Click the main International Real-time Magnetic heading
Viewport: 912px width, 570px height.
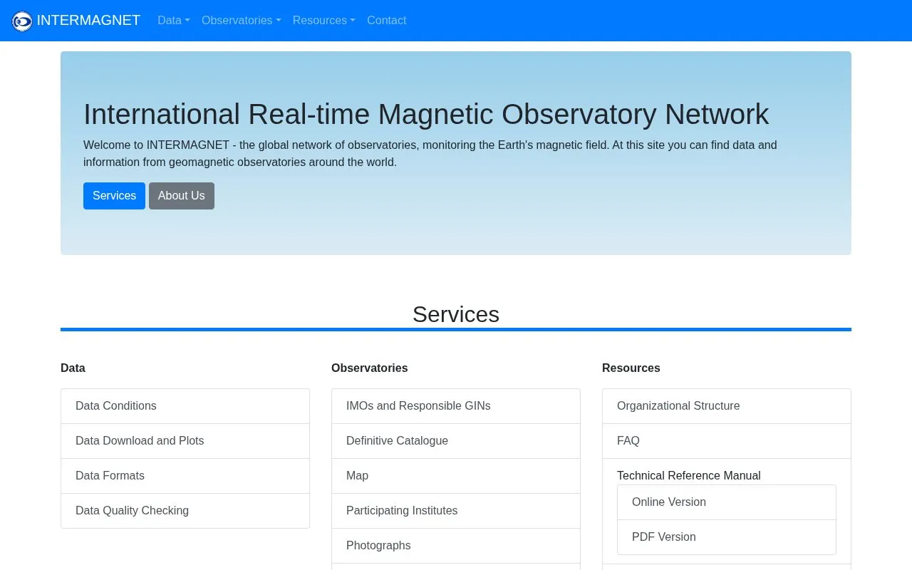pos(426,114)
